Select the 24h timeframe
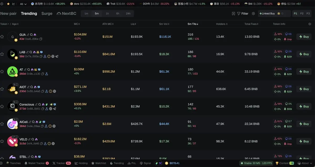Viewport: 315px width, 167px height. click(128, 13)
